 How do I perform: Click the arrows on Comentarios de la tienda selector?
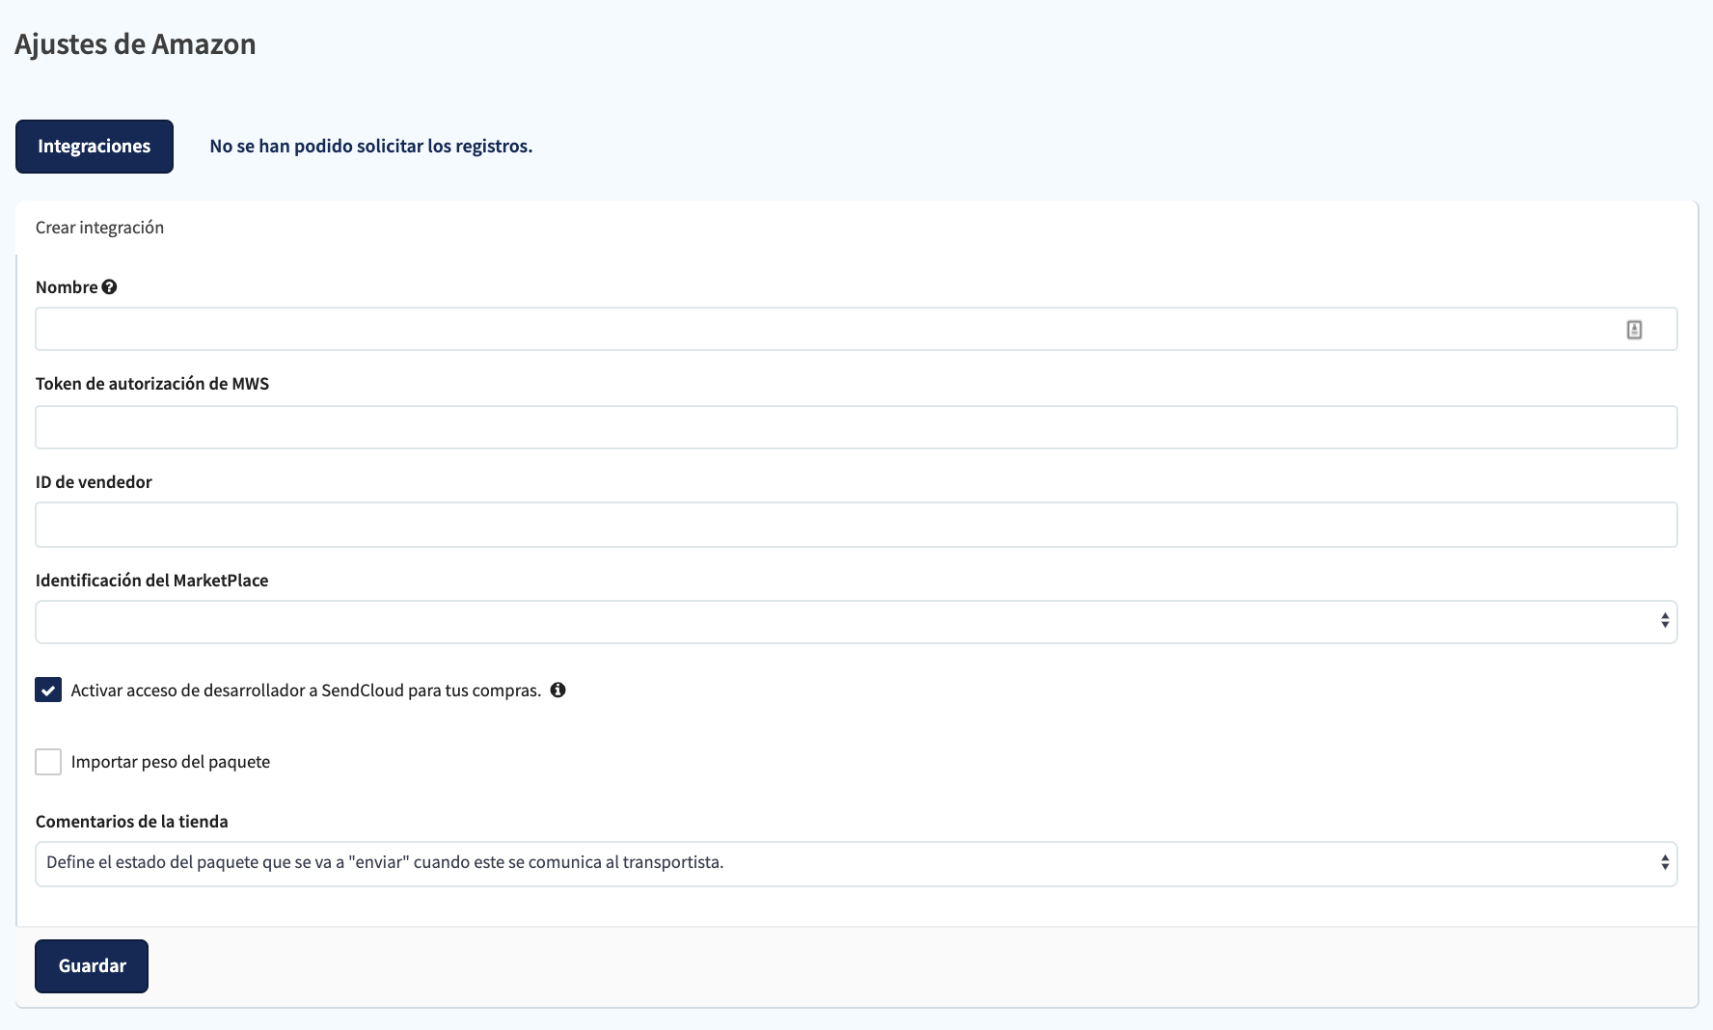pos(1666,863)
